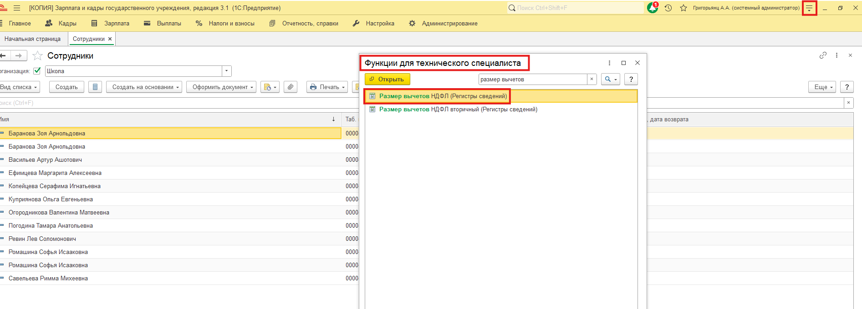Expand the Школа organization dropdown

point(227,71)
